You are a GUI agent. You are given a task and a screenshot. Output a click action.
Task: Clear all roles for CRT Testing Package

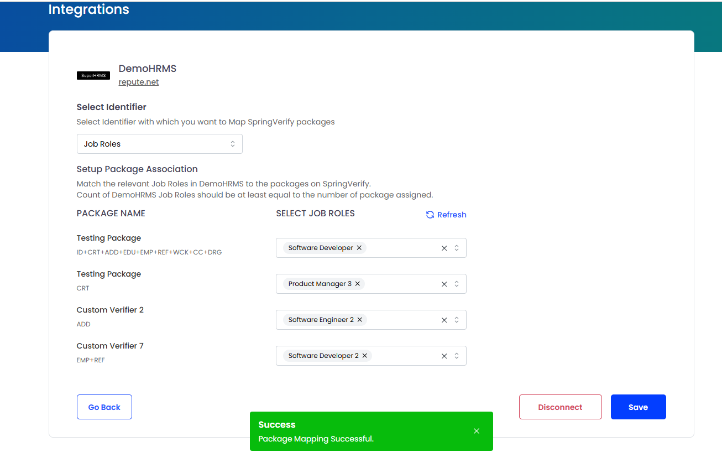[444, 284]
